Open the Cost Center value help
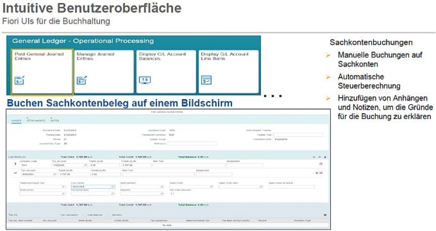436x231 pixels. 113,187
